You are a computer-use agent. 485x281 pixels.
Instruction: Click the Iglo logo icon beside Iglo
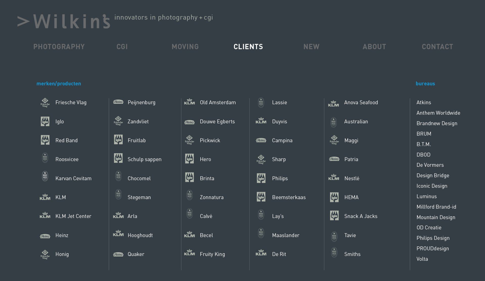point(45,122)
